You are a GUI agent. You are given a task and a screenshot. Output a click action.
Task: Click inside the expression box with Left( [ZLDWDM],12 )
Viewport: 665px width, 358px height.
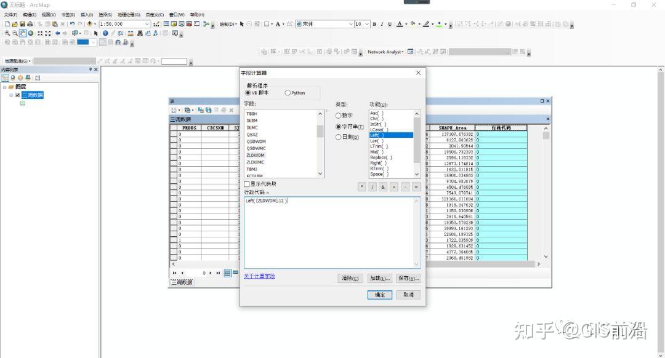(332, 232)
